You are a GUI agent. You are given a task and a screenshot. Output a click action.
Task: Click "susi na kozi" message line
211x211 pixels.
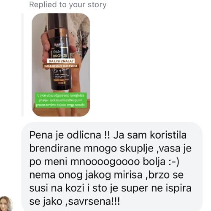click(57, 188)
